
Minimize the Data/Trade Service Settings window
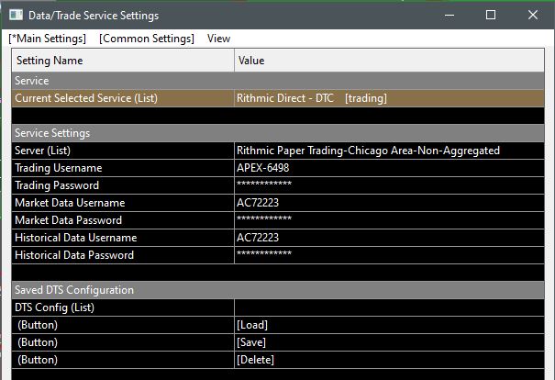450,15
